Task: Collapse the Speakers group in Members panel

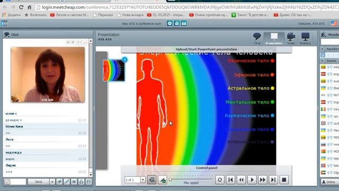Action: coord(323,49)
